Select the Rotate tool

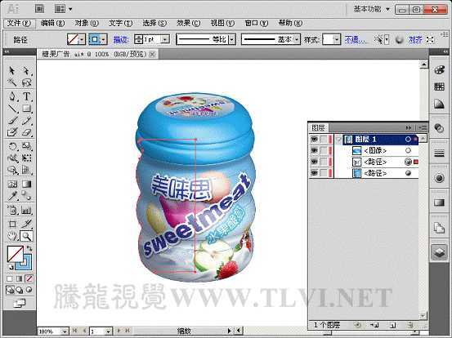coord(11,146)
